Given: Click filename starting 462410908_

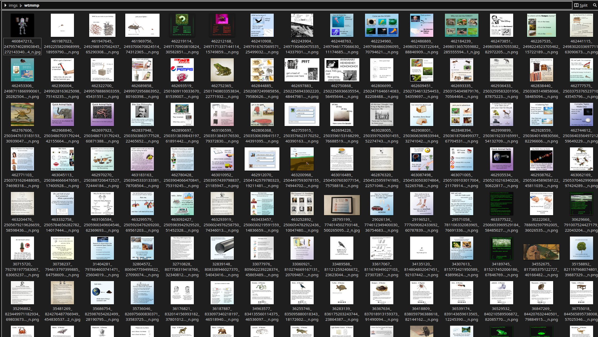Looking at the screenshot, I should tap(262, 47).
